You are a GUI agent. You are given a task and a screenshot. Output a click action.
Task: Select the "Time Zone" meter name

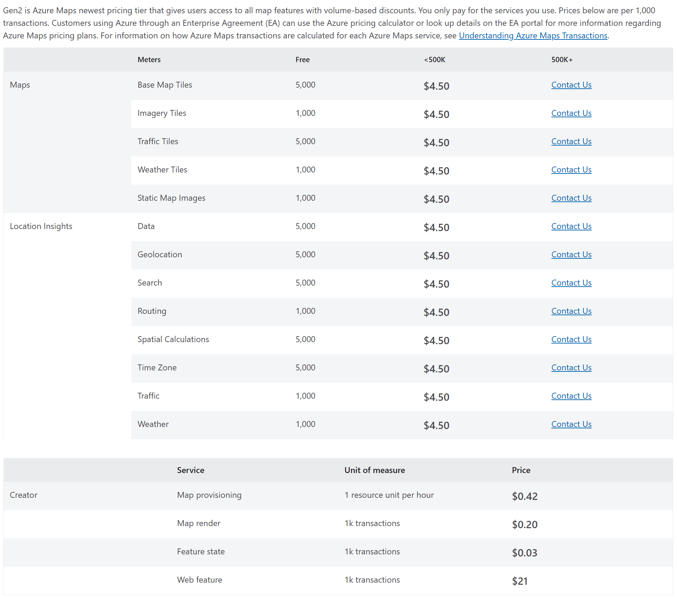pyautogui.click(x=157, y=368)
